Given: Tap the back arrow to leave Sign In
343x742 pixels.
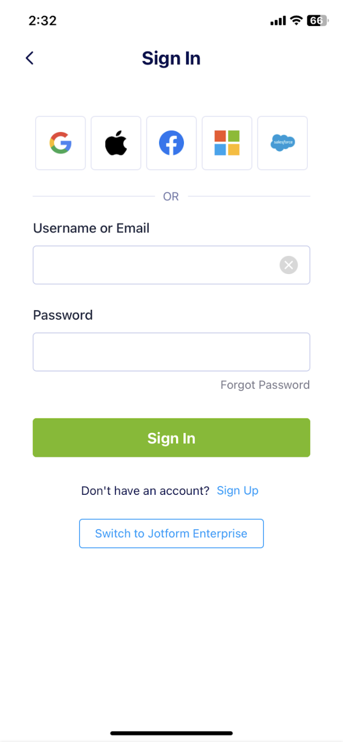Looking at the screenshot, I should [x=29, y=58].
